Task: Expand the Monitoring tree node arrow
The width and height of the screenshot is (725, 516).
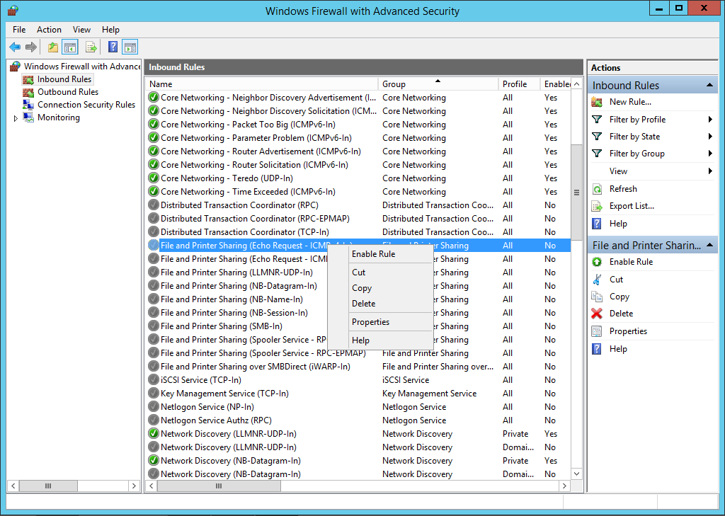Action: (x=16, y=118)
